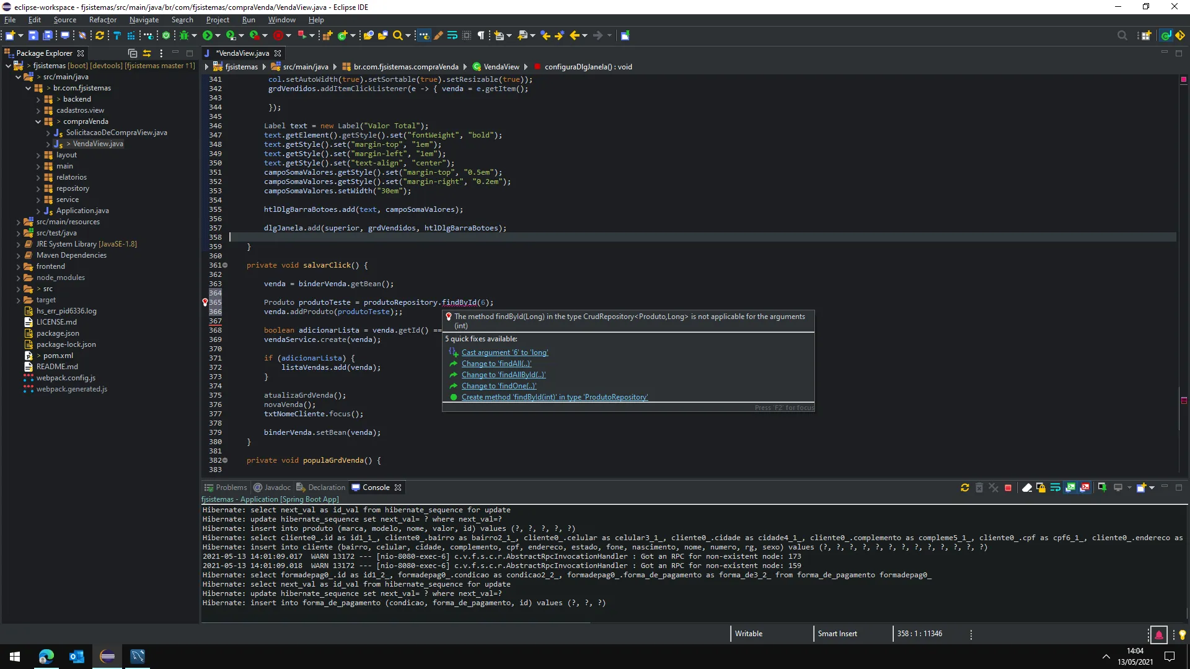
Task: Click the Save All toolbar icon
Action: 48,36
